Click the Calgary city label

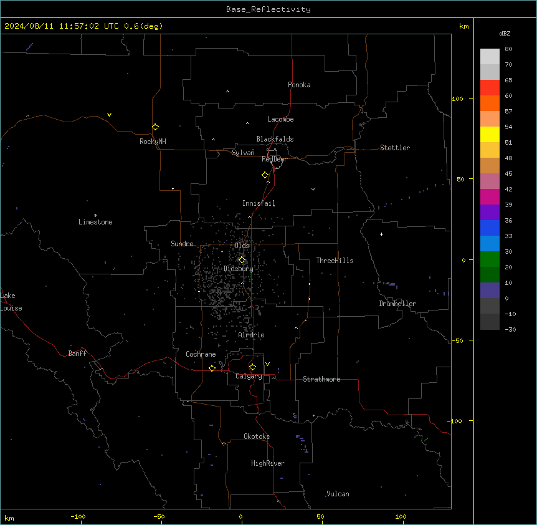click(x=249, y=376)
